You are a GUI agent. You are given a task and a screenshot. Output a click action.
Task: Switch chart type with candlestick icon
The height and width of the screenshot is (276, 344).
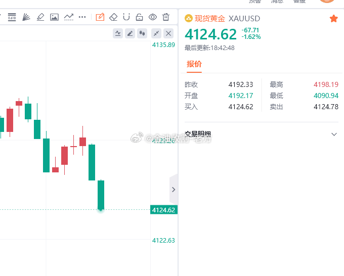tap(142, 33)
